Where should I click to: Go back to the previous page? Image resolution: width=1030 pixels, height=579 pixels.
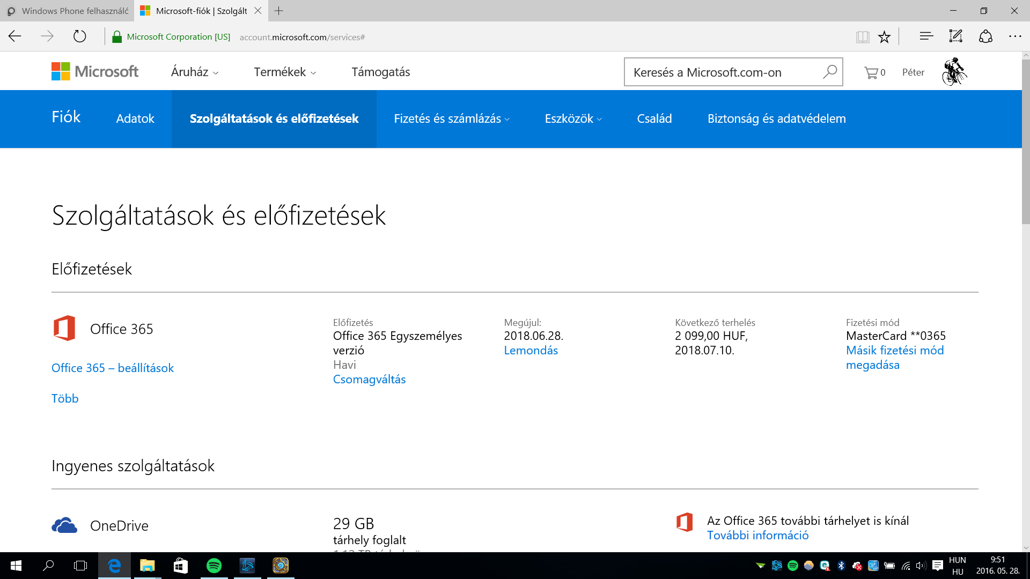15,36
